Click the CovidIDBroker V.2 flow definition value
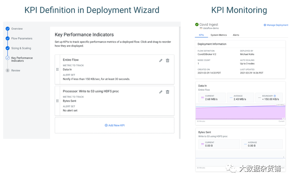290x181 pixels. tap(207, 54)
